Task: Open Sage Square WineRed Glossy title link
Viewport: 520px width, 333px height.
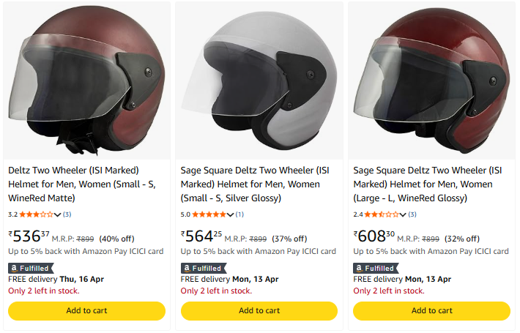Action: pos(426,183)
